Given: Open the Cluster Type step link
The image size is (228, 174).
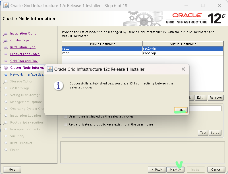Looking at the screenshot, I should 20,40.
